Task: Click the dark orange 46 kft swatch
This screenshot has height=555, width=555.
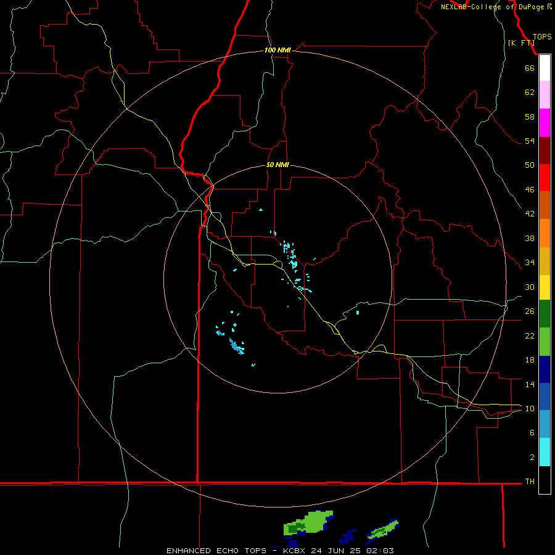Action: pyautogui.click(x=545, y=205)
